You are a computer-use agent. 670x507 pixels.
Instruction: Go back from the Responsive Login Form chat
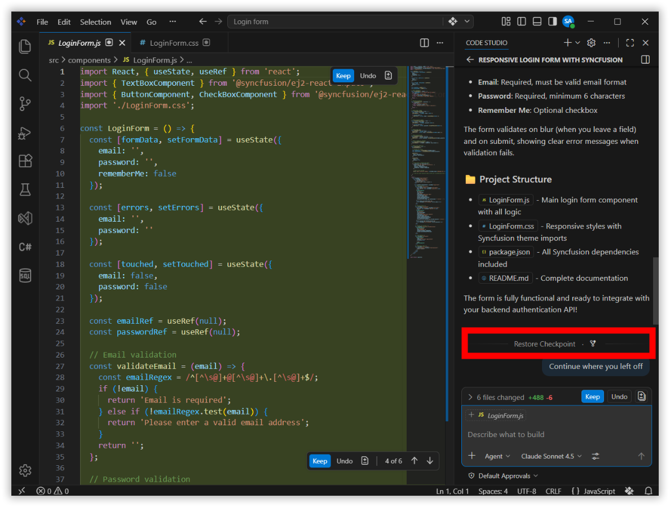470,60
